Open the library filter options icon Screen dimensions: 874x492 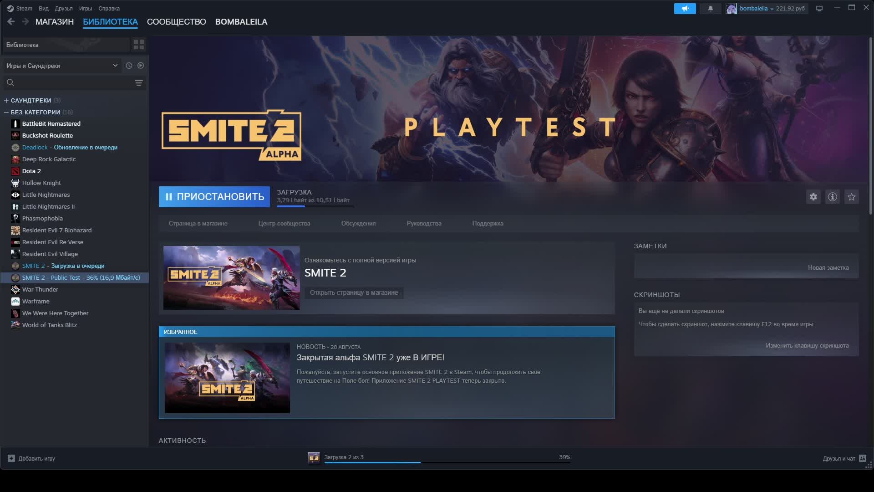tap(138, 82)
